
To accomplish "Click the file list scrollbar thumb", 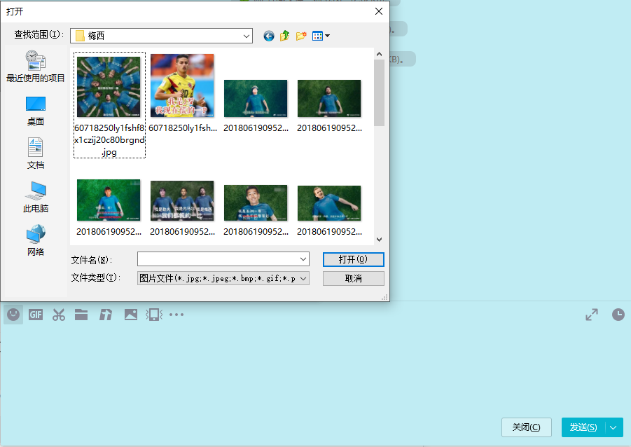I will [x=379, y=92].
